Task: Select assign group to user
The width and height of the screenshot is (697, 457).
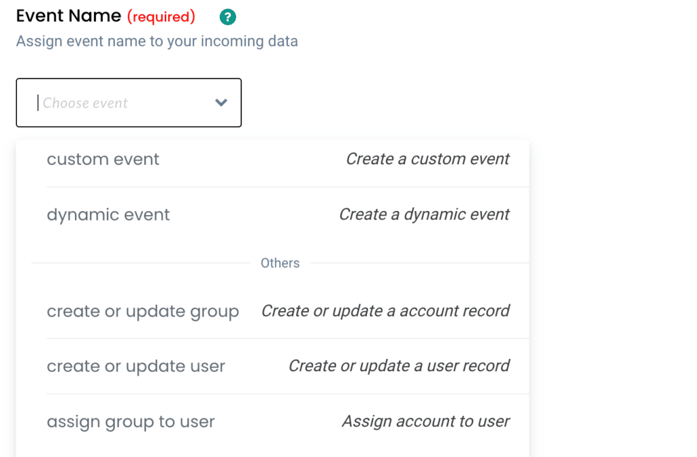Action: tap(131, 422)
